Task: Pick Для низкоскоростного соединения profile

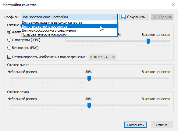Action: (69, 30)
